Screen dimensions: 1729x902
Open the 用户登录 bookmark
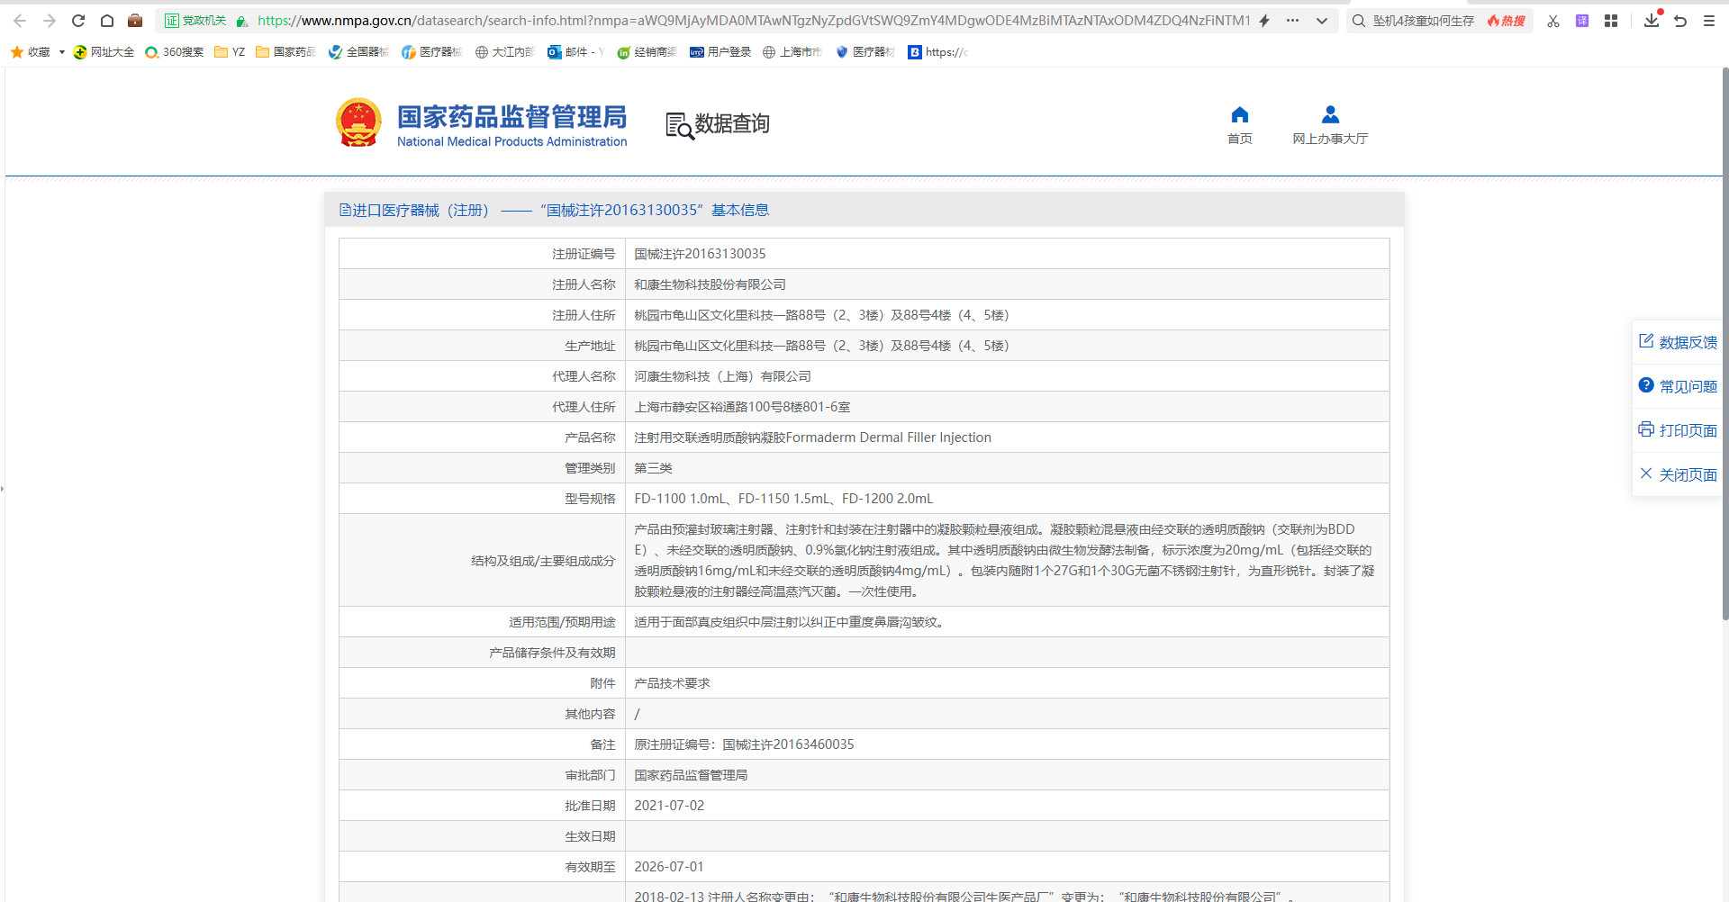point(720,52)
